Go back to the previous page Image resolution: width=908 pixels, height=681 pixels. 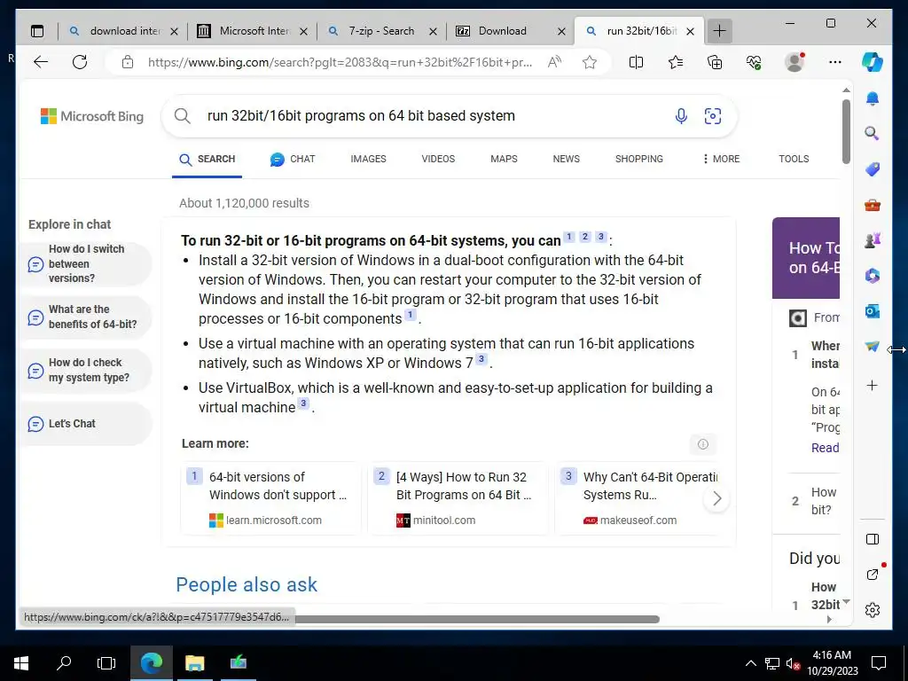41,62
